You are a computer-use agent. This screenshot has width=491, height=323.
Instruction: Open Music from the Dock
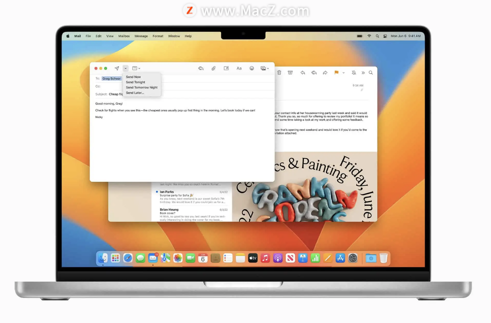(x=265, y=258)
